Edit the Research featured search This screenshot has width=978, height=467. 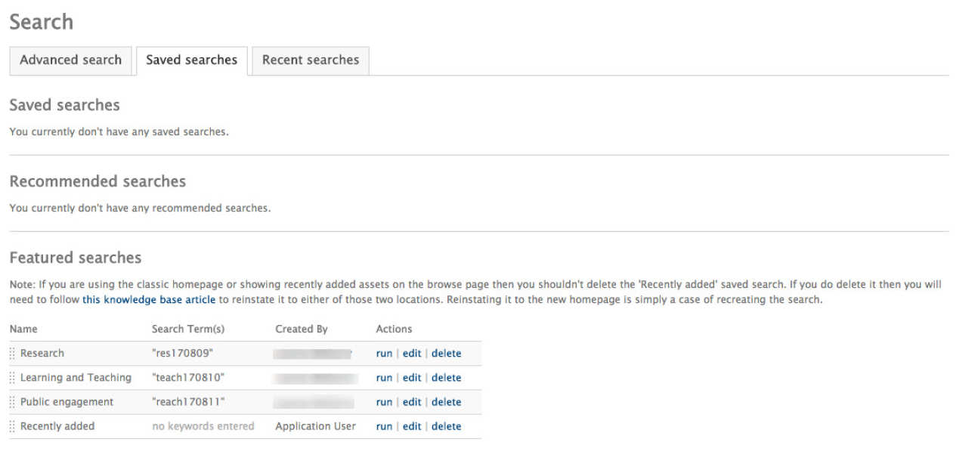point(412,354)
